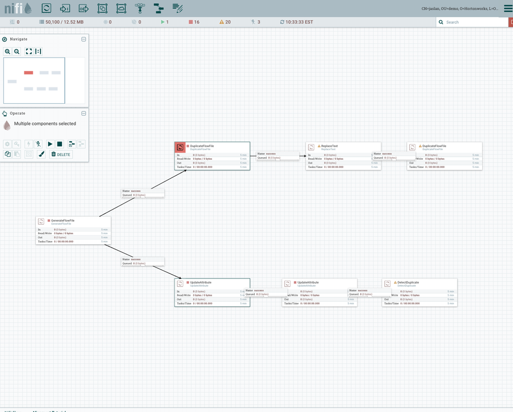Screen dimensions: 513x412
Task: Collapse the Navigate panel
Action: pos(84,39)
